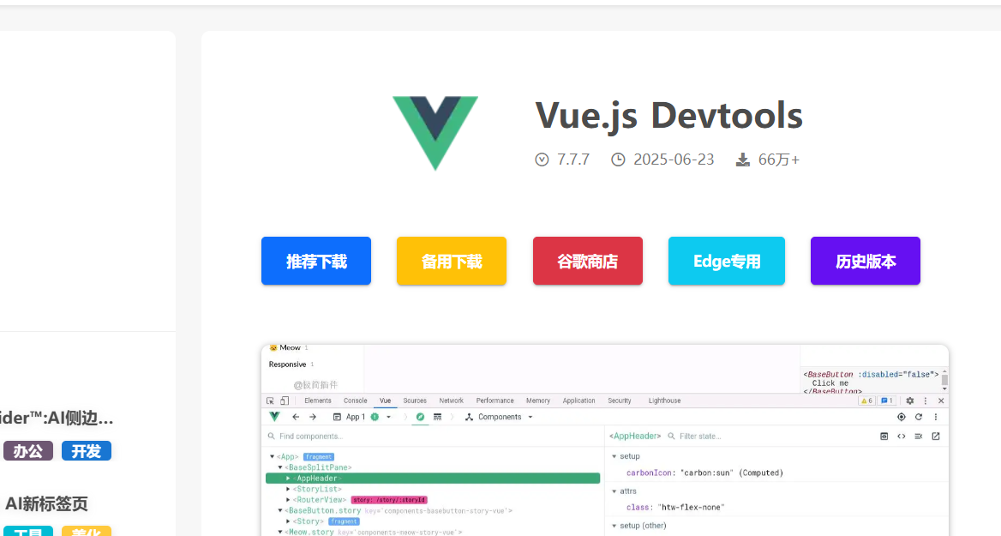Open the AI新标签页 extension link
Viewport: 1001px width, 536px height.
tap(46, 503)
